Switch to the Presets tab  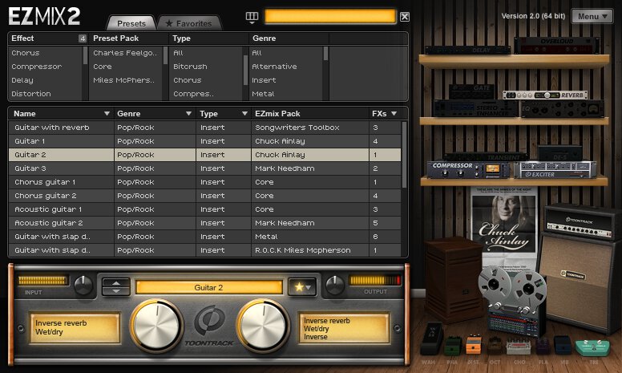131,23
